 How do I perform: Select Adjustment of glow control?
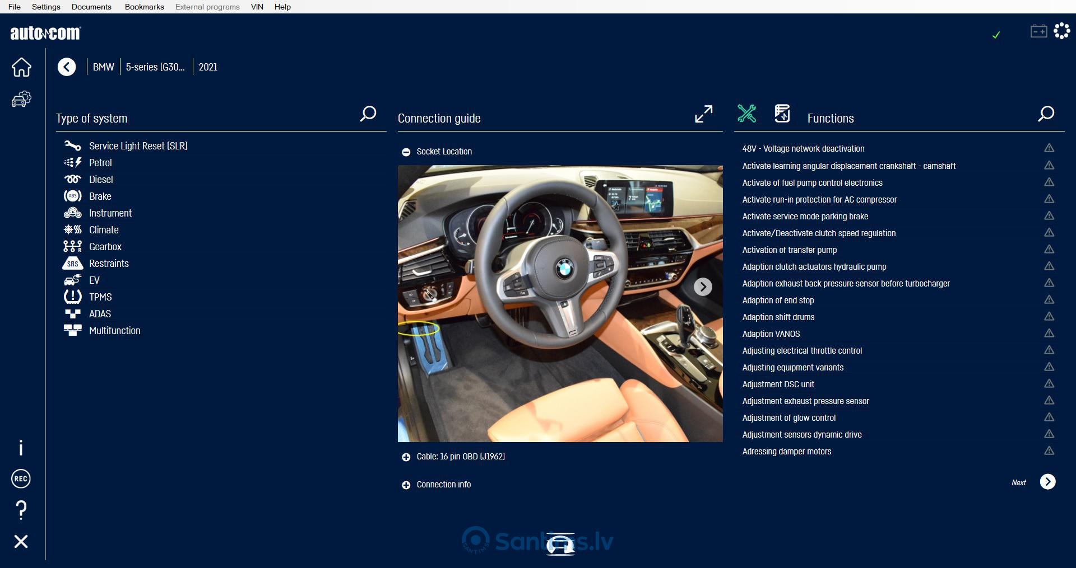click(x=789, y=418)
